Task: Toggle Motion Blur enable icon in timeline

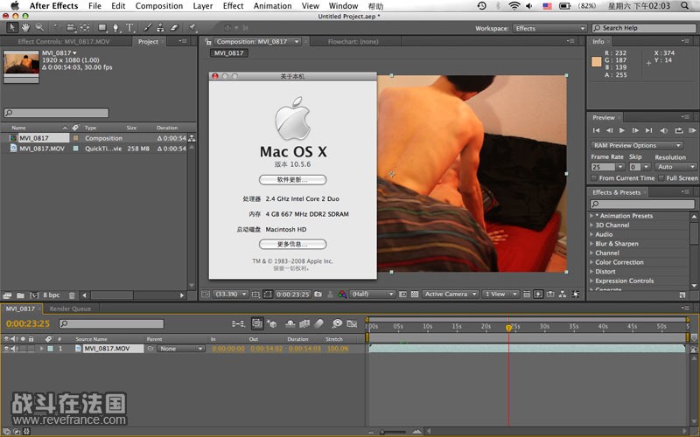Action: [318, 323]
